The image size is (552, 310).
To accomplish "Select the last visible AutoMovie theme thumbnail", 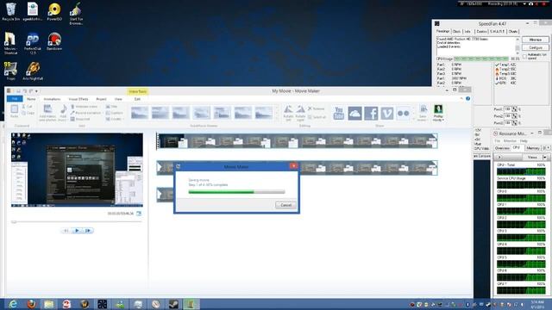I will (x=263, y=113).
